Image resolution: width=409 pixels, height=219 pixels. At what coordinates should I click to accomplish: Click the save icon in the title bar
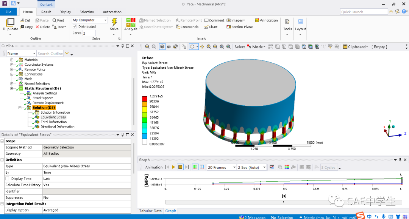tap(13, 4)
